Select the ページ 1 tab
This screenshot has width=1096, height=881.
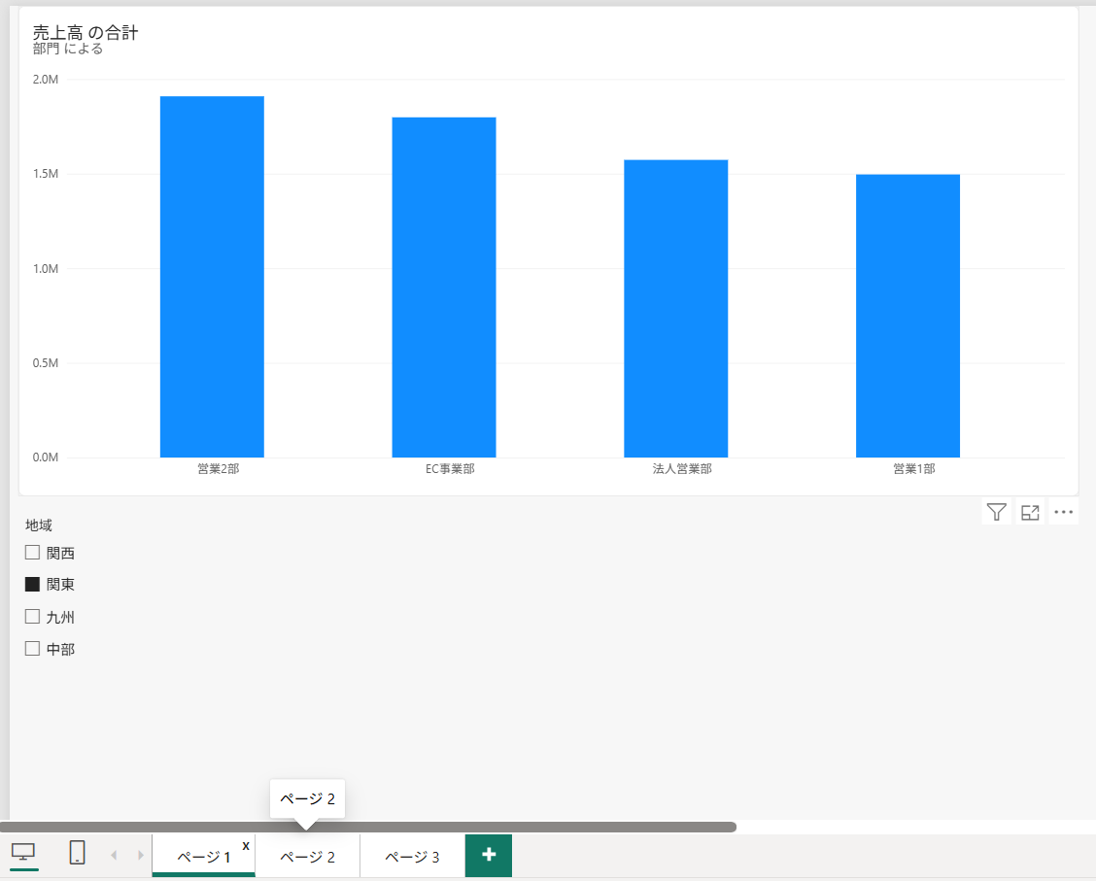[203, 856]
